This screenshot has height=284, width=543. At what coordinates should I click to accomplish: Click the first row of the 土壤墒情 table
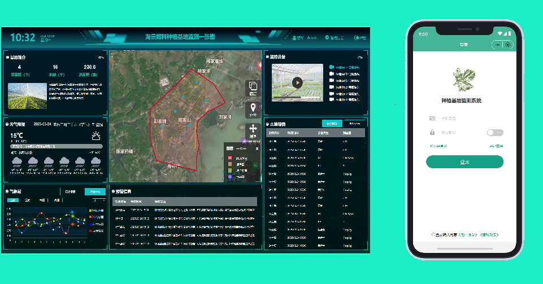coord(315,142)
